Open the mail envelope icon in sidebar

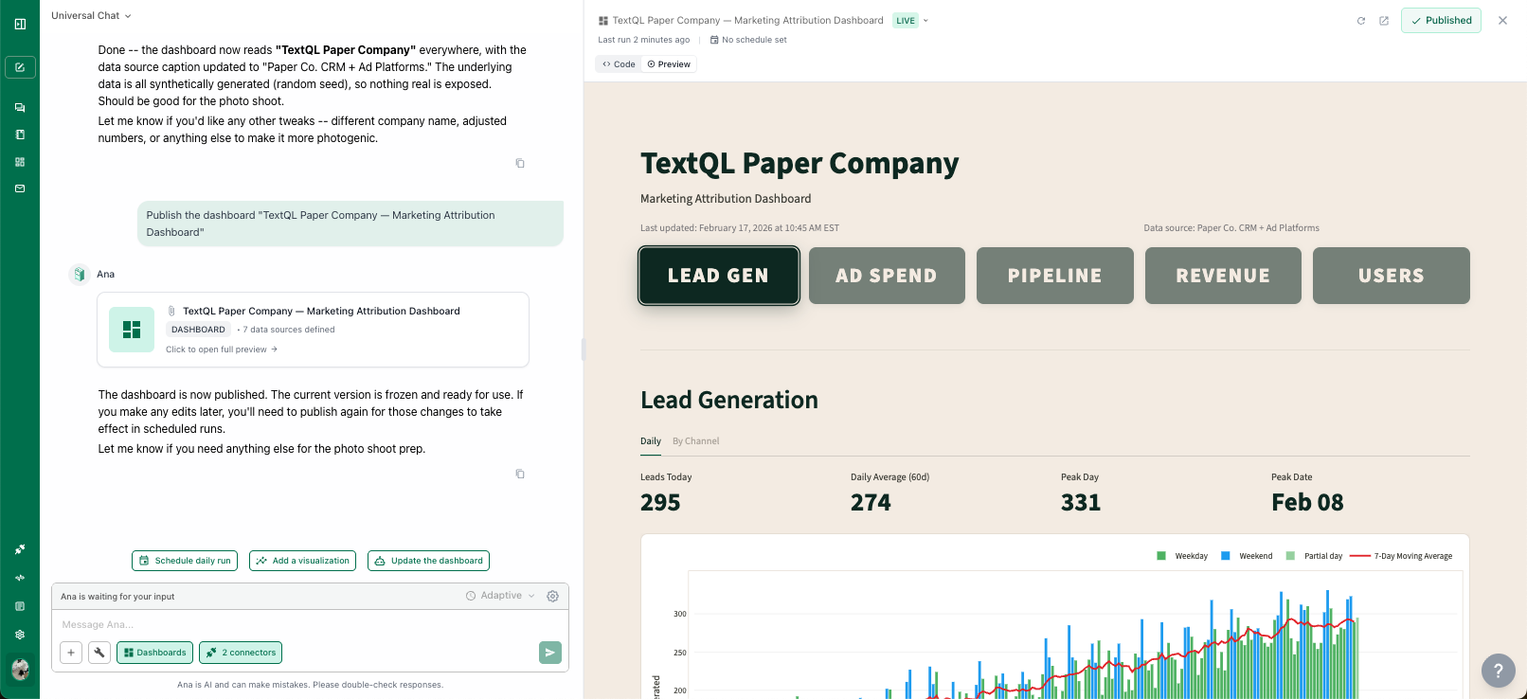20,188
